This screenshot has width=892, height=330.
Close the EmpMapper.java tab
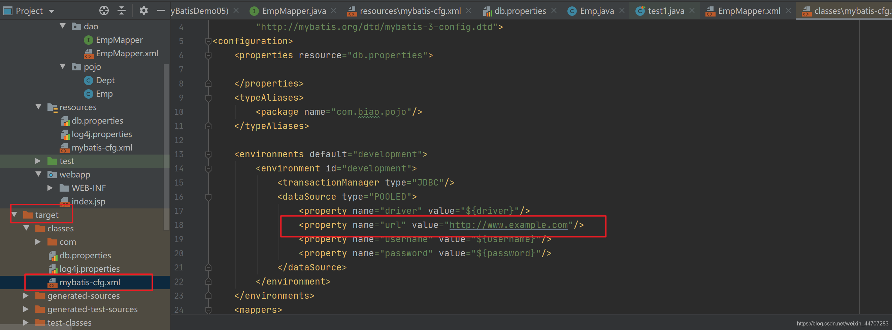click(334, 11)
